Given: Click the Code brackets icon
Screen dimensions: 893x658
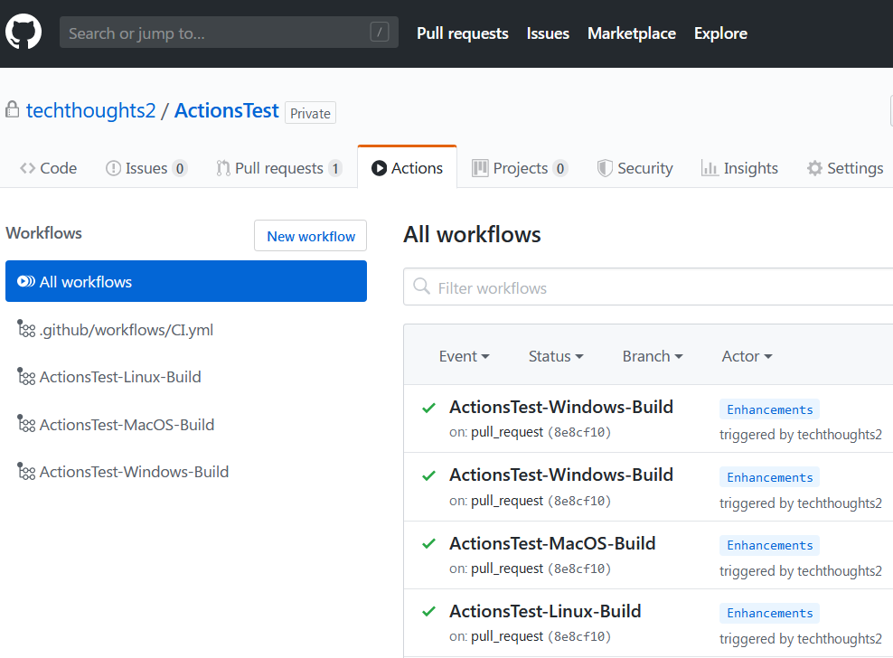Looking at the screenshot, I should [27, 168].
